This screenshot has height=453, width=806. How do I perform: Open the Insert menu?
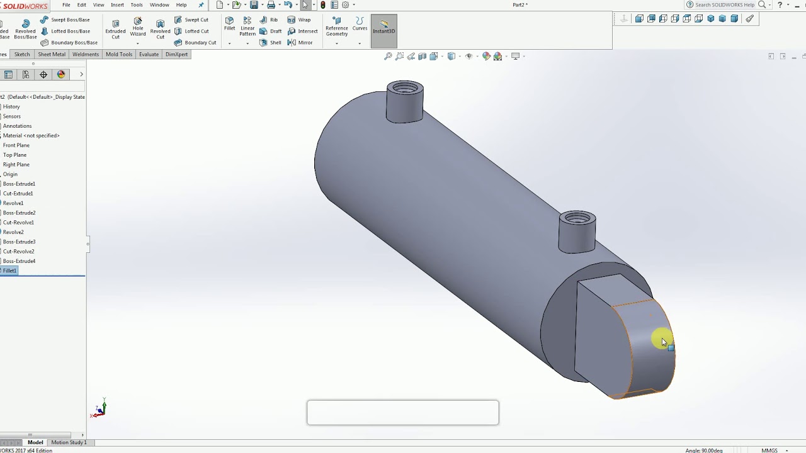coord(117,4)
